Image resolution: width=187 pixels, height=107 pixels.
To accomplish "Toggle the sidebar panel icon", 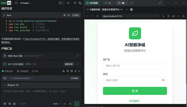I will (x=16, y=3).
